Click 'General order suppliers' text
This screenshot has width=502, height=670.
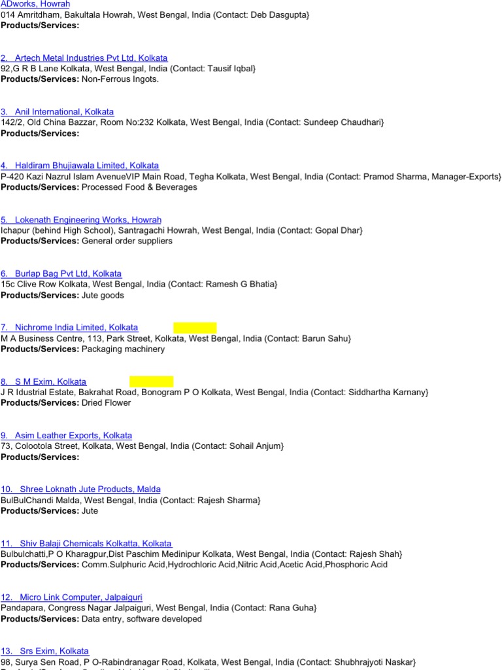[x=127, y=241]
